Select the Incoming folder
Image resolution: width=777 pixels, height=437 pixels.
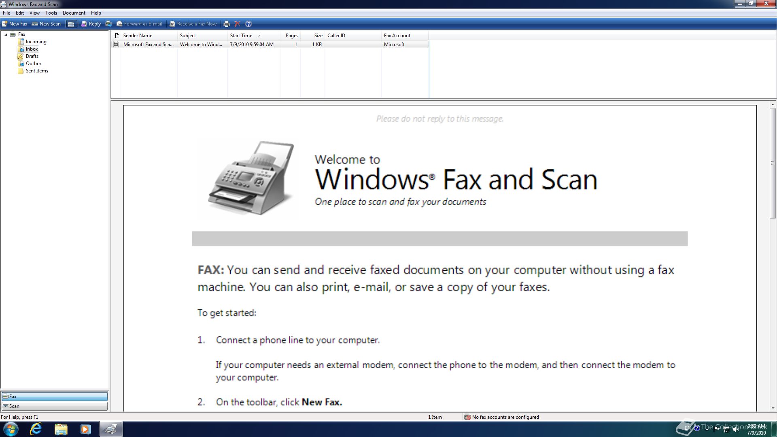(x=36, y=42)
